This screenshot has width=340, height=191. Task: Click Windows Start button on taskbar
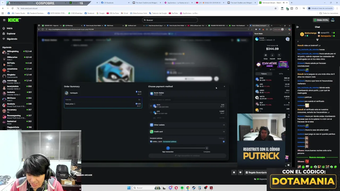(x=129, y=188)
